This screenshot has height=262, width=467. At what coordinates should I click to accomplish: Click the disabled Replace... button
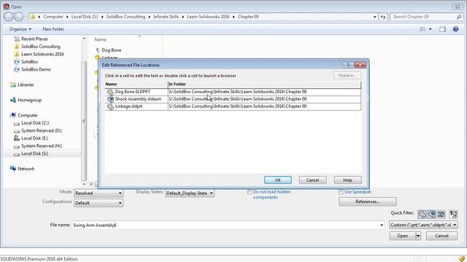point(347,76)
